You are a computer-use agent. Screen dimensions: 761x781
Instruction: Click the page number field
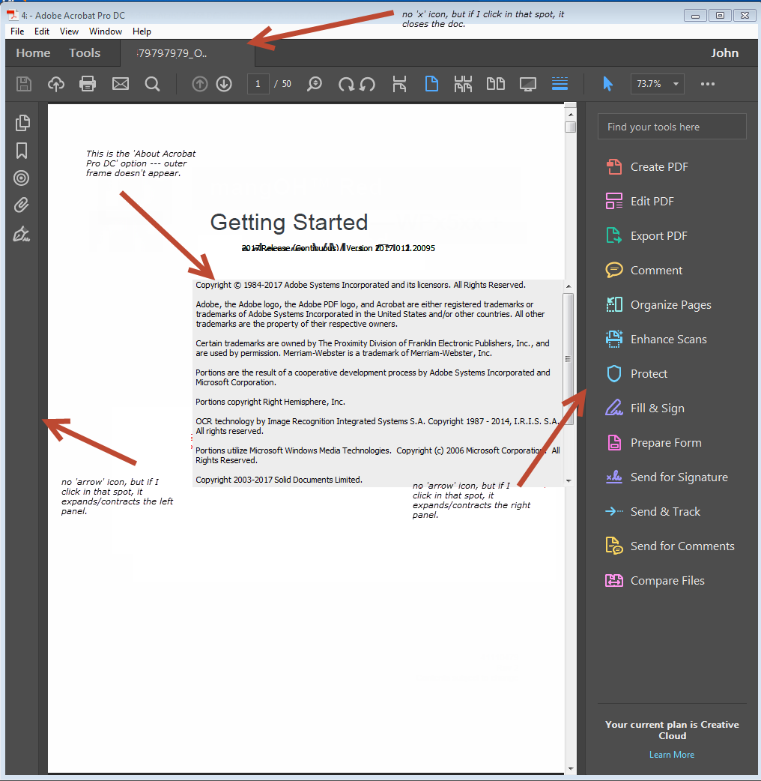tap(258, 84)
